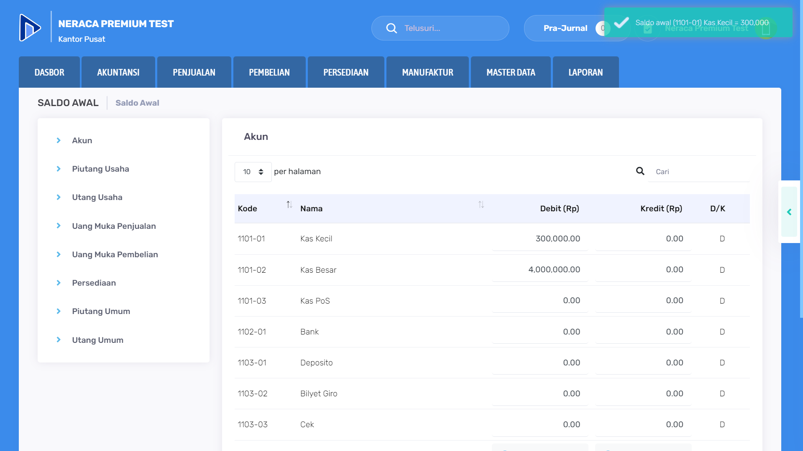Click Kantor Pusat branch label
The height and width of the screenshot is (451, 803).
[82, 39]
